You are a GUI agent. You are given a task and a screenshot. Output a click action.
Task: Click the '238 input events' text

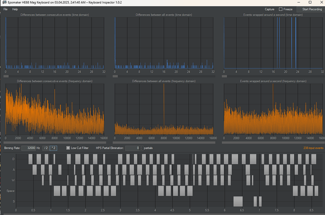(x=313, y=148)
